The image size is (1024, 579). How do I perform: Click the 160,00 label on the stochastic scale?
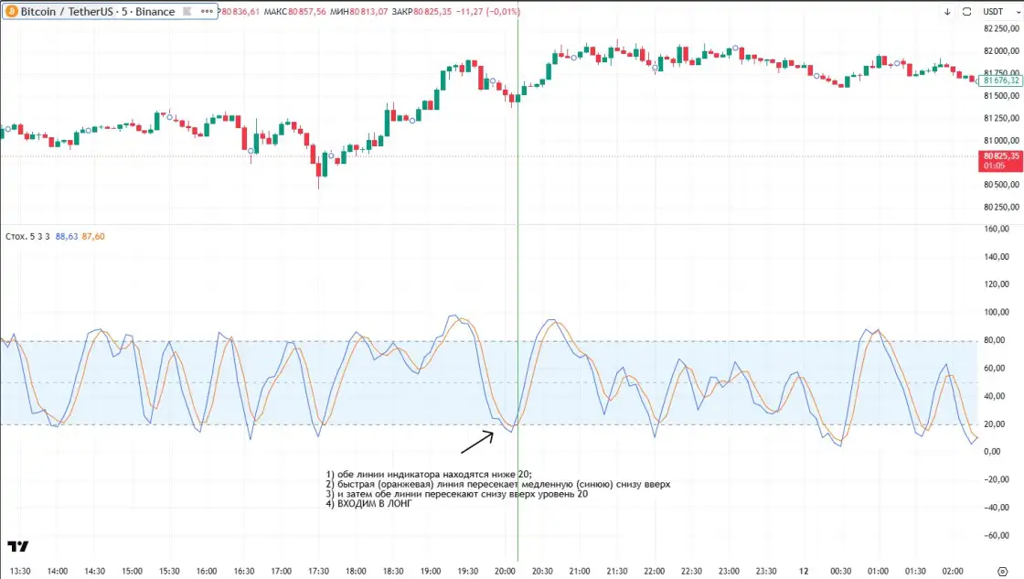(x=997, y=229)
